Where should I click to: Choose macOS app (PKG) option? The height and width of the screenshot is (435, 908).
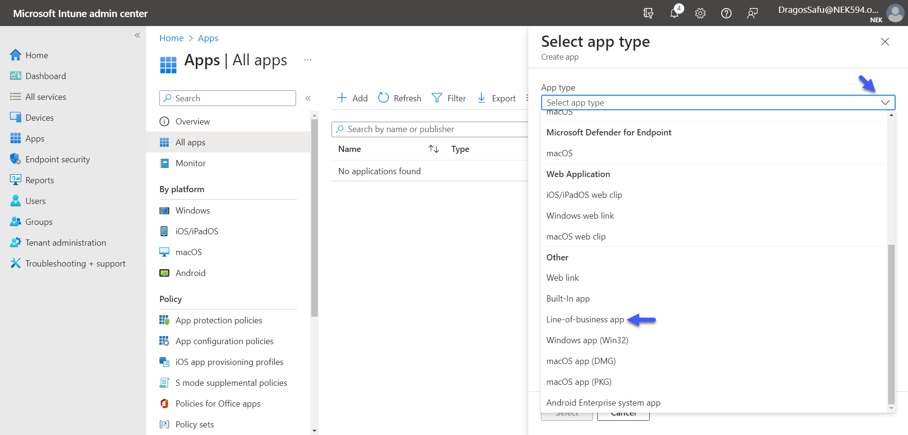[715, 382]
